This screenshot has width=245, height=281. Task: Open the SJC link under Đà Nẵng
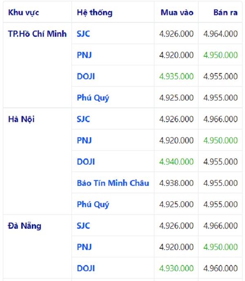[x=83, y=226]
